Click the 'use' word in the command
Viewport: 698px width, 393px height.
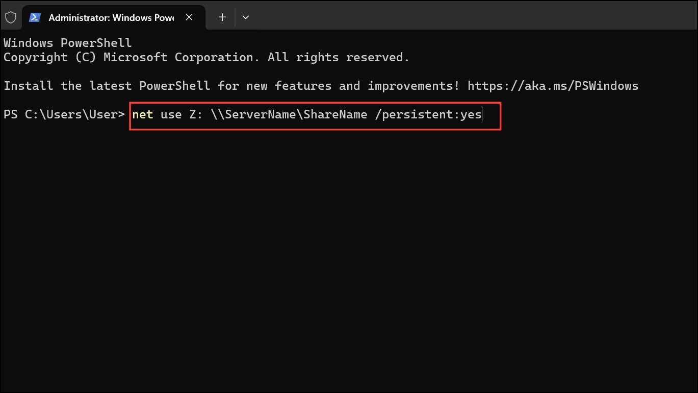point(171,114)
